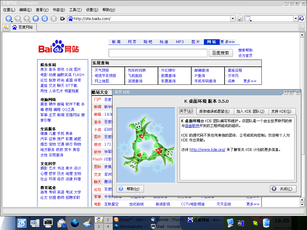307x230 pixels.
Task: Open the MP3 Baidu navigation link
Action: click(180, 42)
